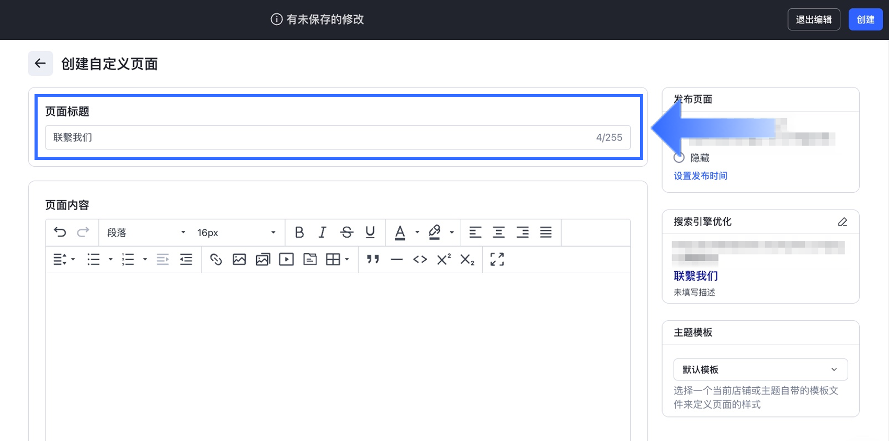Viewport: 889px width, 441px height.
Task: Center align text
Action: [x=499, y=232]
